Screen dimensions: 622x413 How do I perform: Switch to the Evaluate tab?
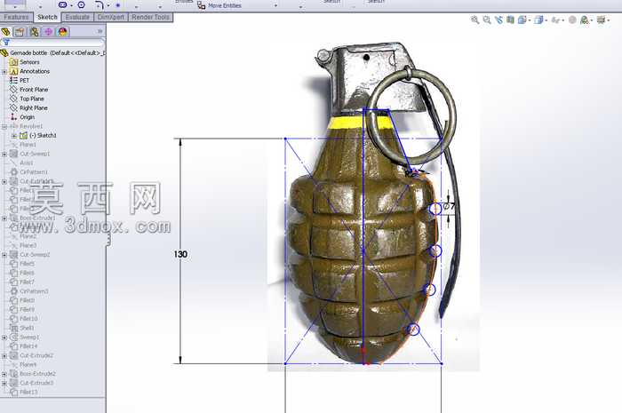(77, 17)
